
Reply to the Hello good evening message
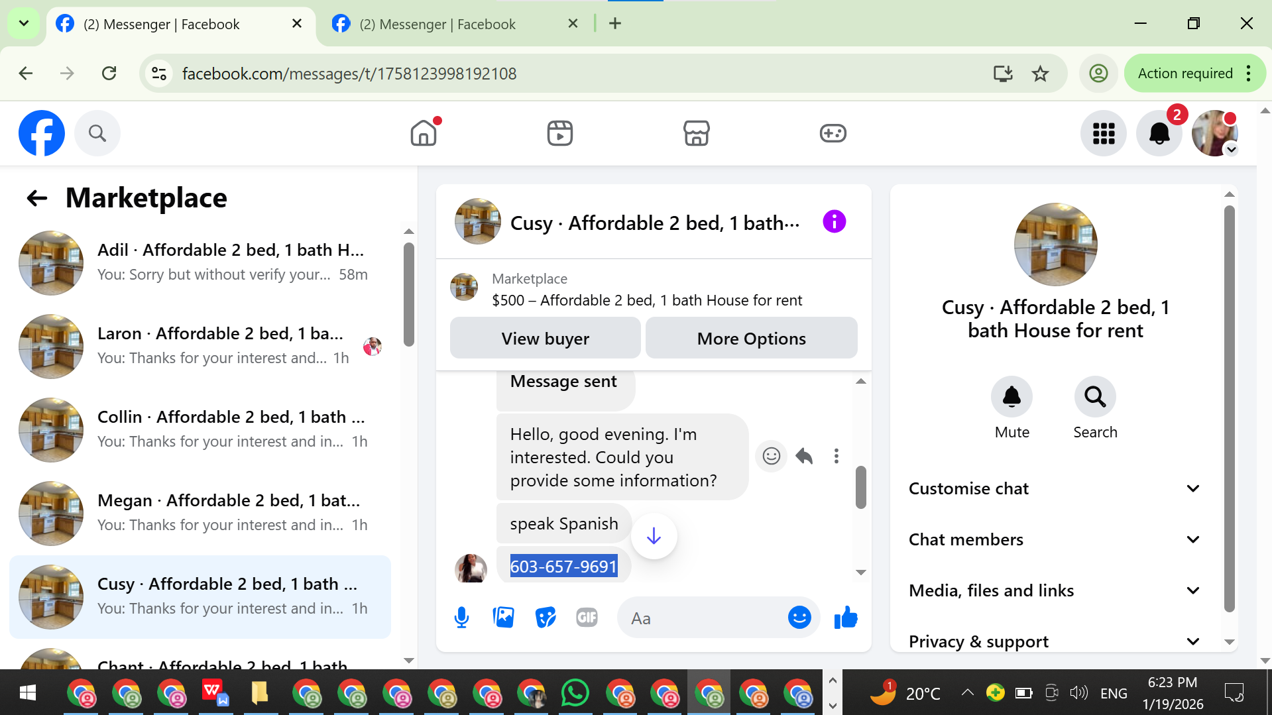pos(804,456)
